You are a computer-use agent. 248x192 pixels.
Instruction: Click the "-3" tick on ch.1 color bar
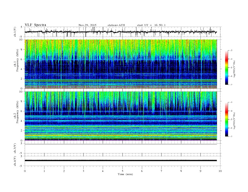click(x=231, y=51)
